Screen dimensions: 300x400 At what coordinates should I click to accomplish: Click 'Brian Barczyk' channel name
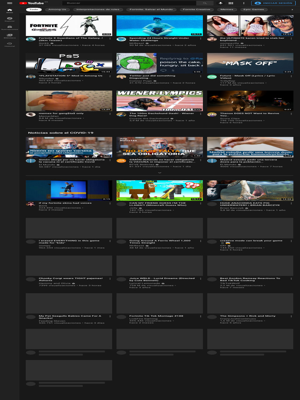232,208
